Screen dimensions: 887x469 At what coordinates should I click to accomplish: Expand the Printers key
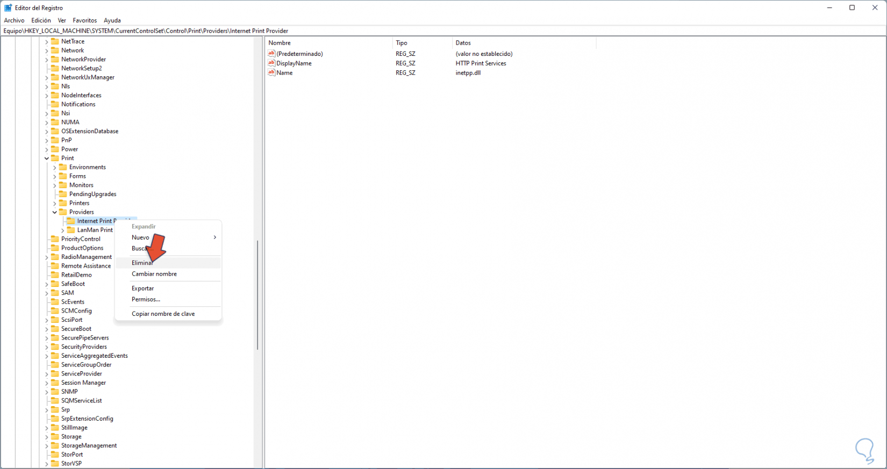coord(55,203)
